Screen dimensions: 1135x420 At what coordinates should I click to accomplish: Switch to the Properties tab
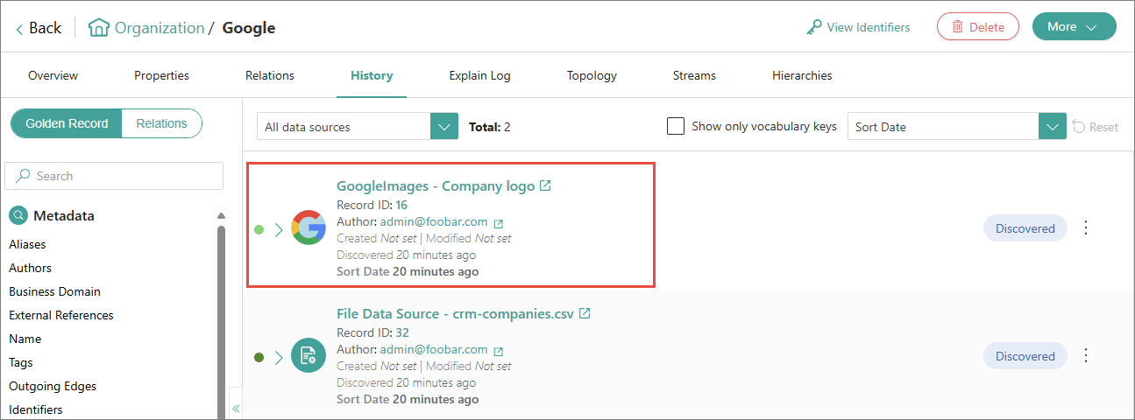(x=161, y=75)
